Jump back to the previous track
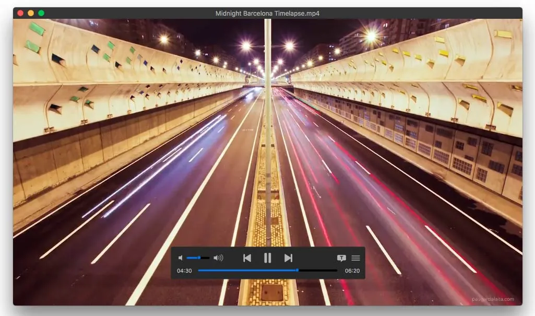The width and height of the screenshot is (535, 316). click(x=247, y=258)
